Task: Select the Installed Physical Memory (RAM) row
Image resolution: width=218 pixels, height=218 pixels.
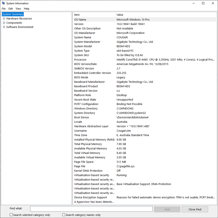Action: coord(145,140)
